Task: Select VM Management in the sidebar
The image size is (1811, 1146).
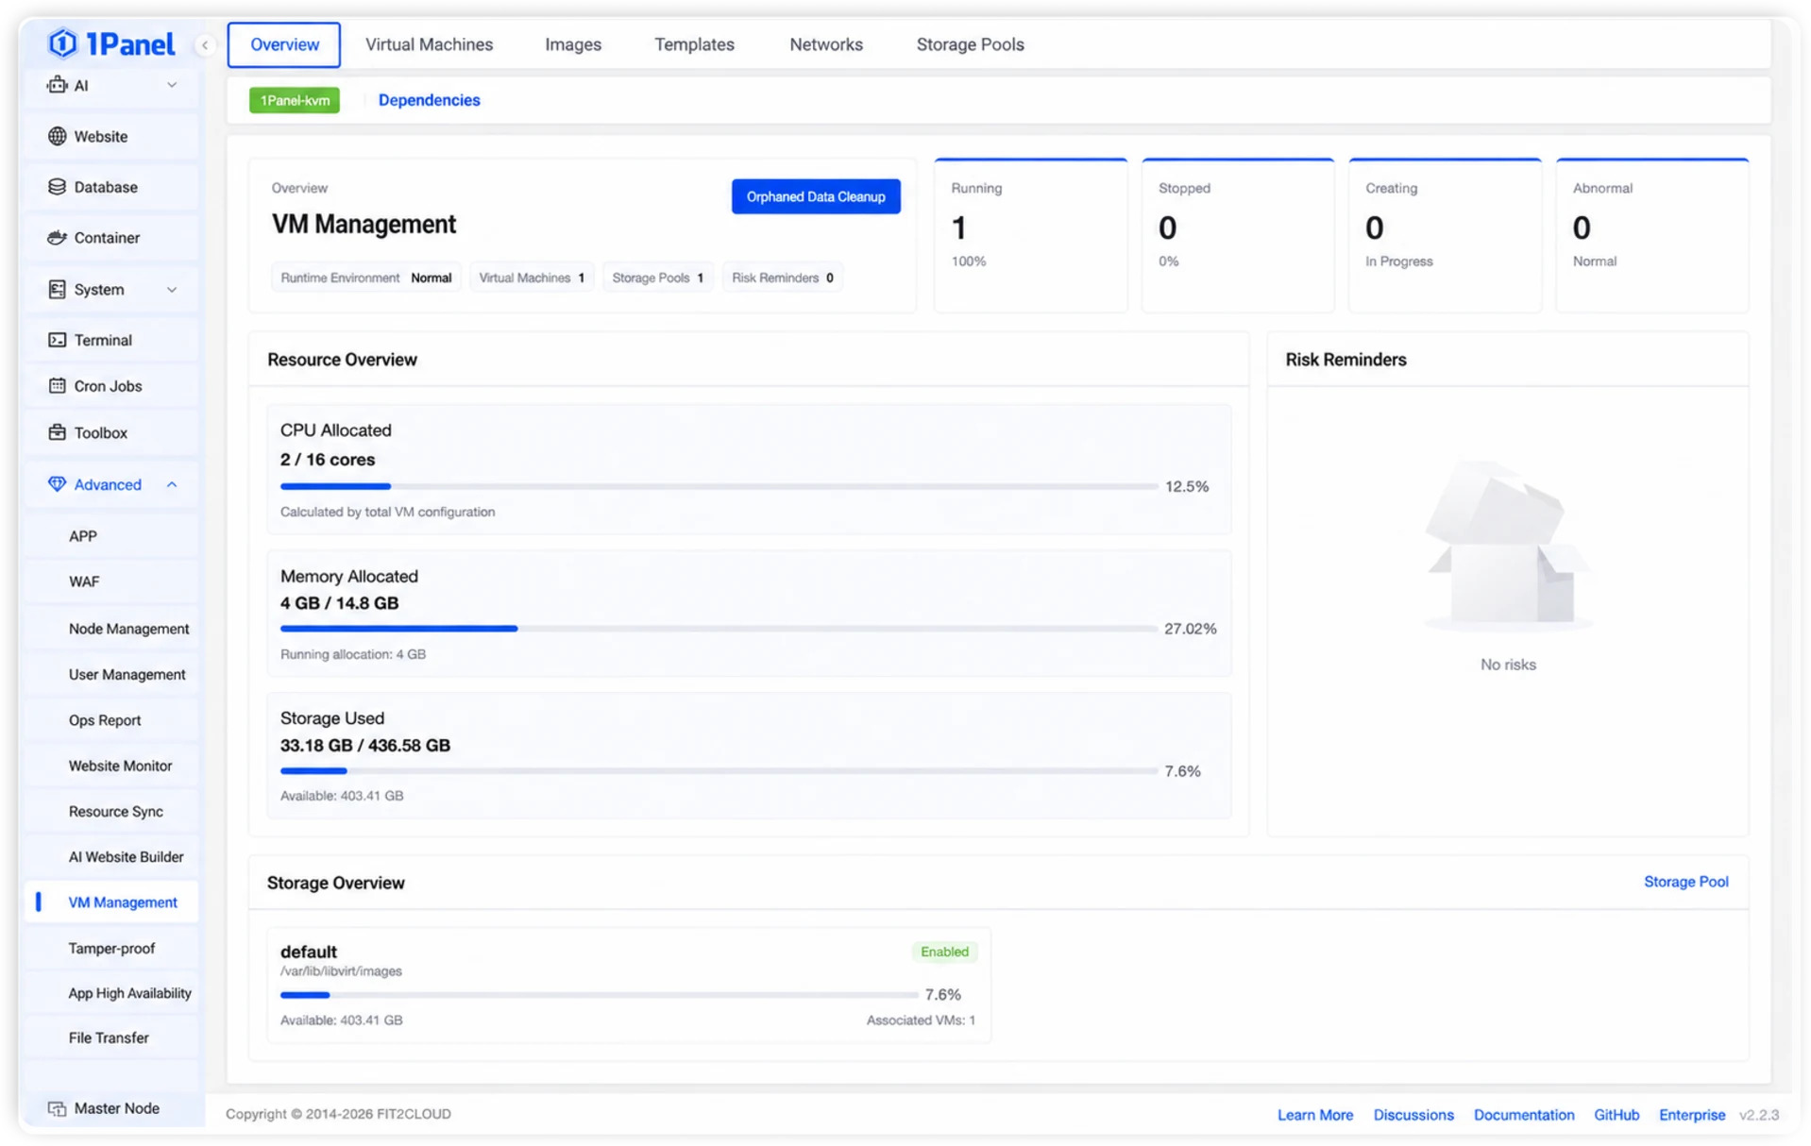Action: (x=111, y=902)
